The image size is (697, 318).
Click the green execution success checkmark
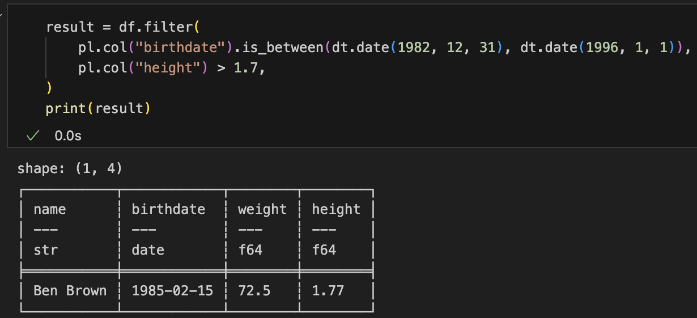coord(33,136)
